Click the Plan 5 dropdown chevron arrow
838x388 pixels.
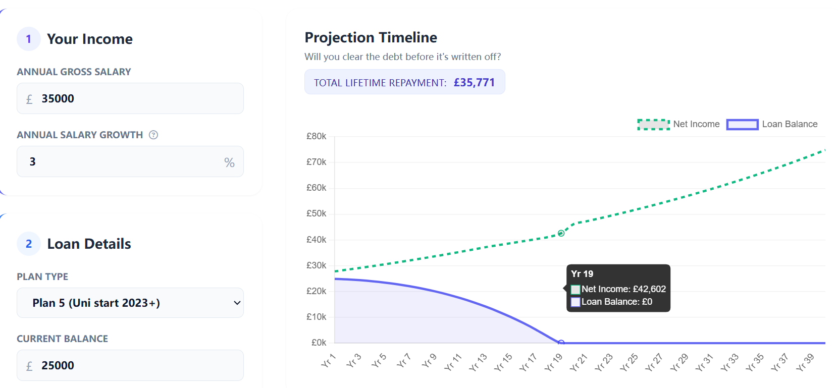[237, 303]
